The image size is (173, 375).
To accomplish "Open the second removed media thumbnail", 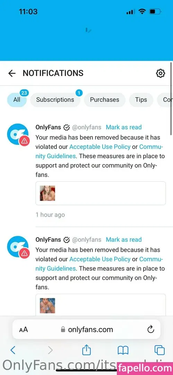I will pos(47,306).
